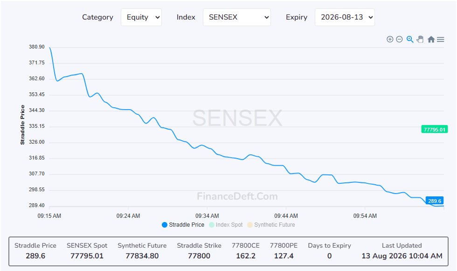Click the Straddle Strike value 77800

pyautogui.click(x=199, y=256)
